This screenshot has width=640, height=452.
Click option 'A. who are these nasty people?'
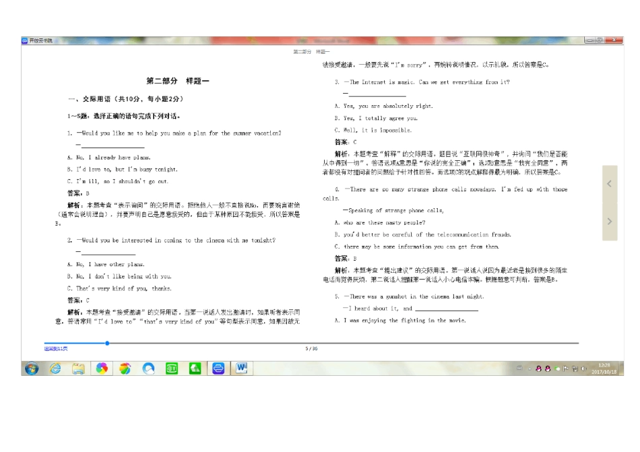[380, 223]
